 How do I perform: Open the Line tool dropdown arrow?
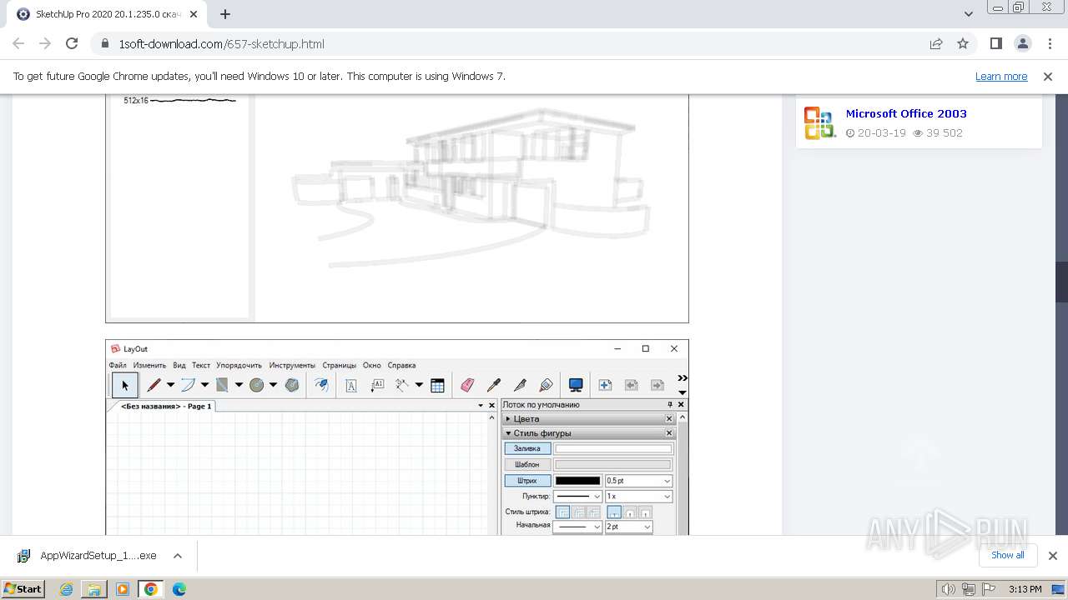tap(170, 385)
